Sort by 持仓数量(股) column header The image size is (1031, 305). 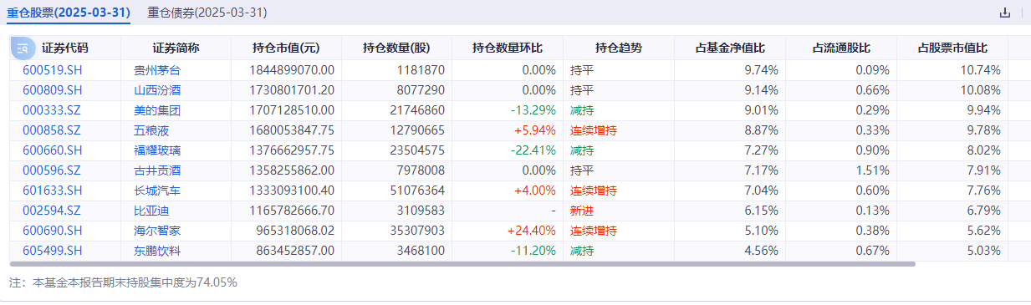(x=396, y=48)
